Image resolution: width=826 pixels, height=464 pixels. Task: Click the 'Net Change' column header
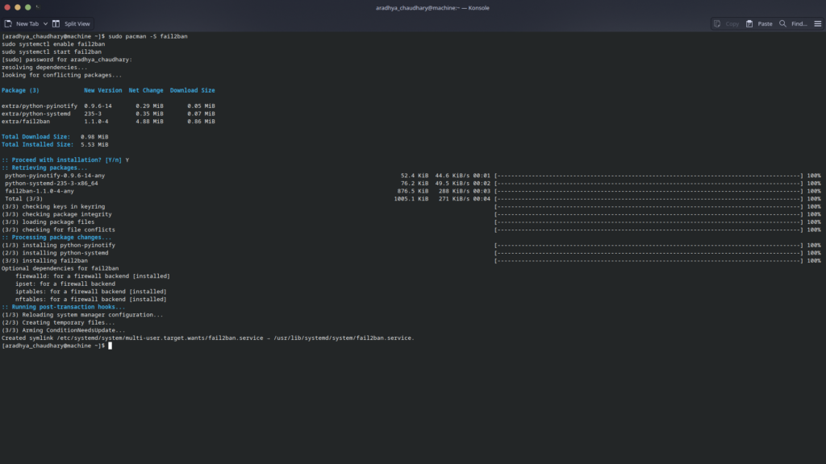pos(146,90)
